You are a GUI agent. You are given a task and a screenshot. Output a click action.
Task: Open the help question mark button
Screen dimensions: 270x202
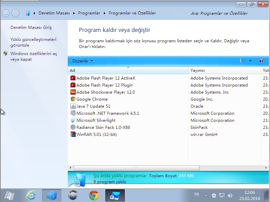(x=261, y=61)
